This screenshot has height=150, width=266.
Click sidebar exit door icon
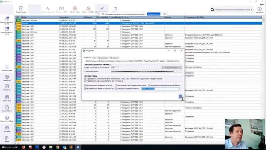coord(7,138)
